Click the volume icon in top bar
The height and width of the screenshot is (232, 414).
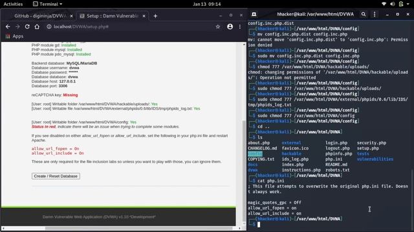tap(393, 4)
